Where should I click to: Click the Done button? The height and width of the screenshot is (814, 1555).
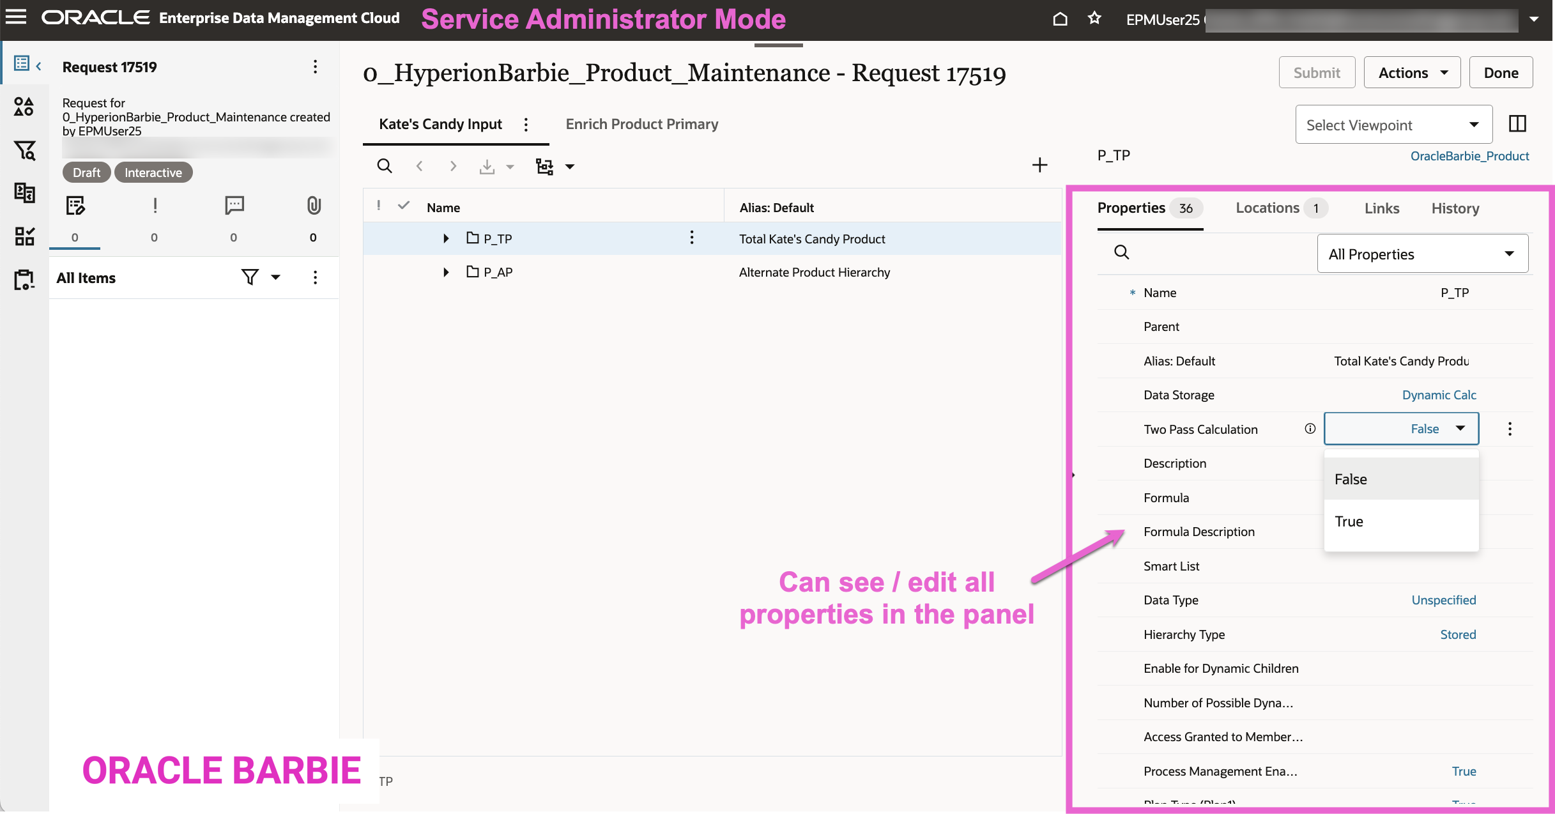click(1501, 73)
